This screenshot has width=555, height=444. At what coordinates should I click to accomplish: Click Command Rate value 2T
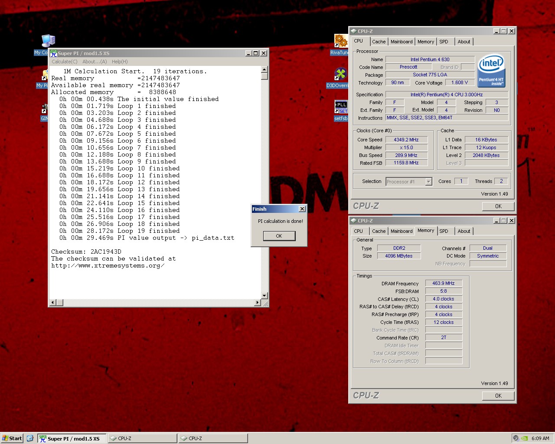click(444, 337)
